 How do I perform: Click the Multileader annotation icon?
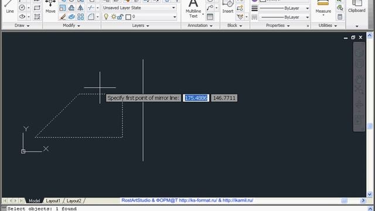point(210,8)
